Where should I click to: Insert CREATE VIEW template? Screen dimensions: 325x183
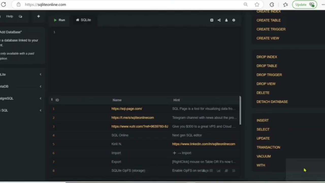(268, 38)
